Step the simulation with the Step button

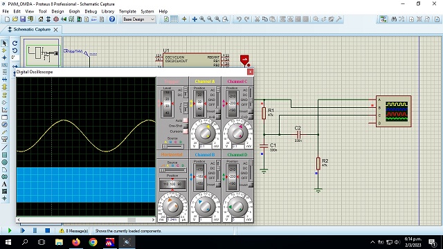coord(23,230)
